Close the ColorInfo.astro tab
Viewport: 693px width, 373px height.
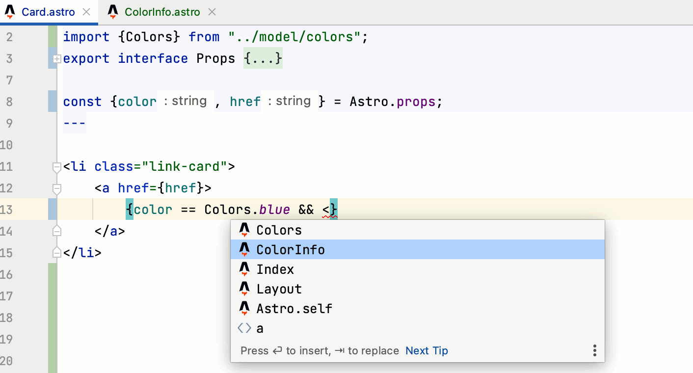point(212,11)
